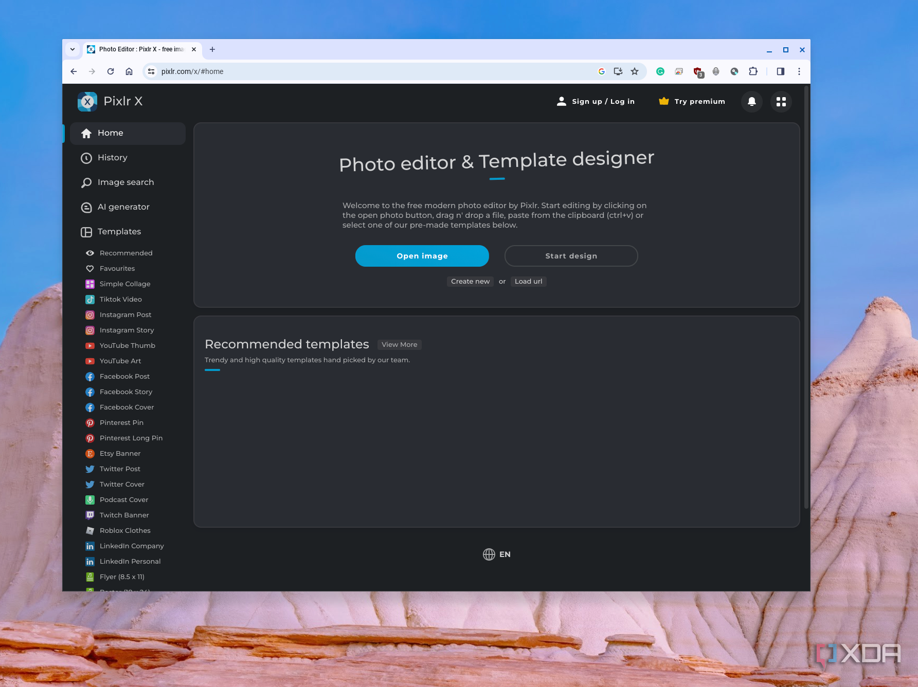
Task: Open the notifications bell
Action: coord(751,102)
